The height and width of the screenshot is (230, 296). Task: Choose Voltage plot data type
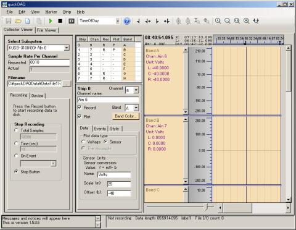pos(83,142)
